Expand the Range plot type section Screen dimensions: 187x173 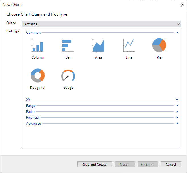(x=177, y=105)
